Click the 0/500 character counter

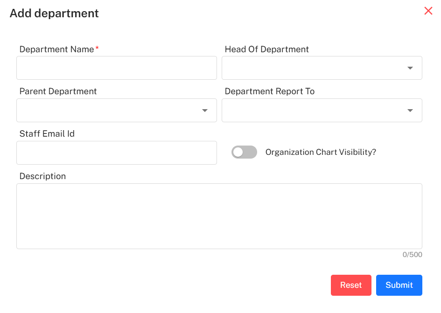click(x=412, y=255)
